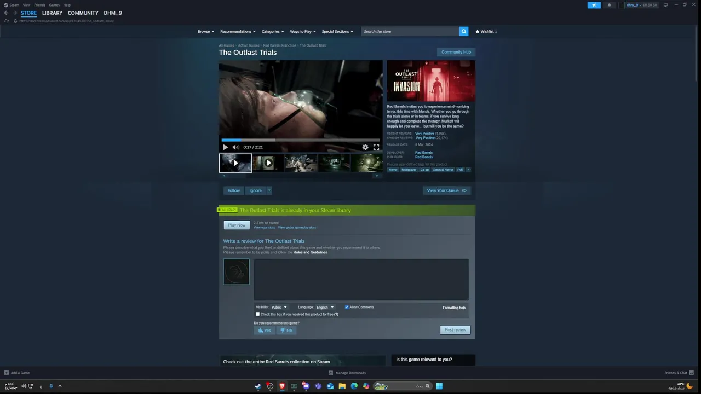Image resolution: width=701 pixels, height=394 pixels.
Task: Click the Play Now button
Action: tap(237, 225)
